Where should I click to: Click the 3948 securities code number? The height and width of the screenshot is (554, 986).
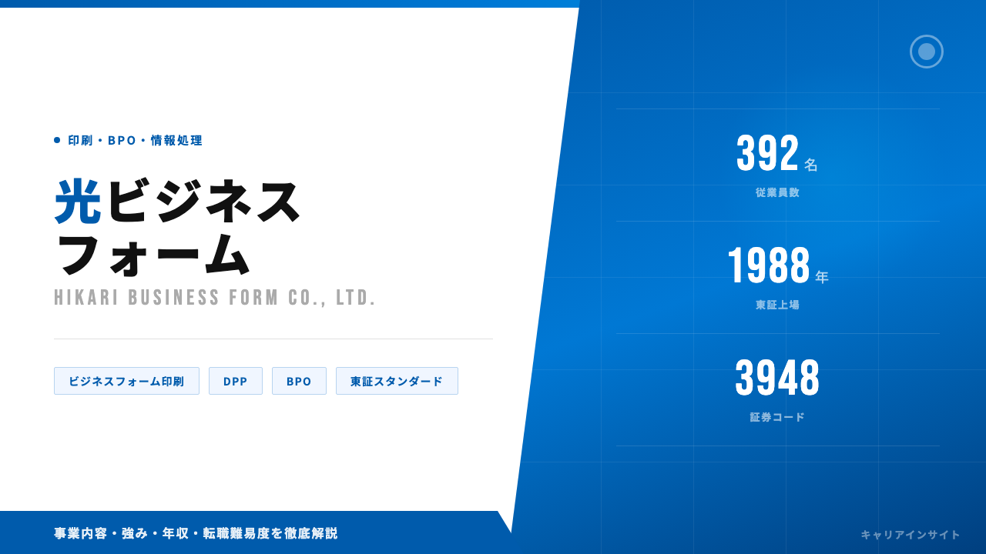click(x=778, y=378)
